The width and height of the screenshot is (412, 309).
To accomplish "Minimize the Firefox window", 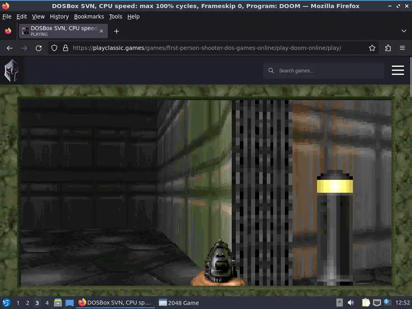I will click(x=389, y=6).
